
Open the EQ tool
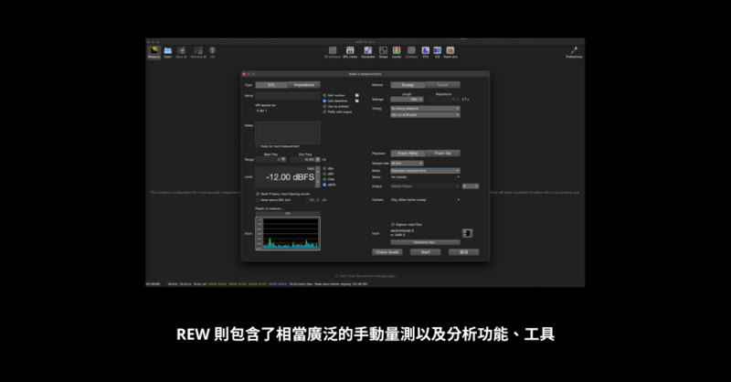pyautogui.click(x=436, y=51)
